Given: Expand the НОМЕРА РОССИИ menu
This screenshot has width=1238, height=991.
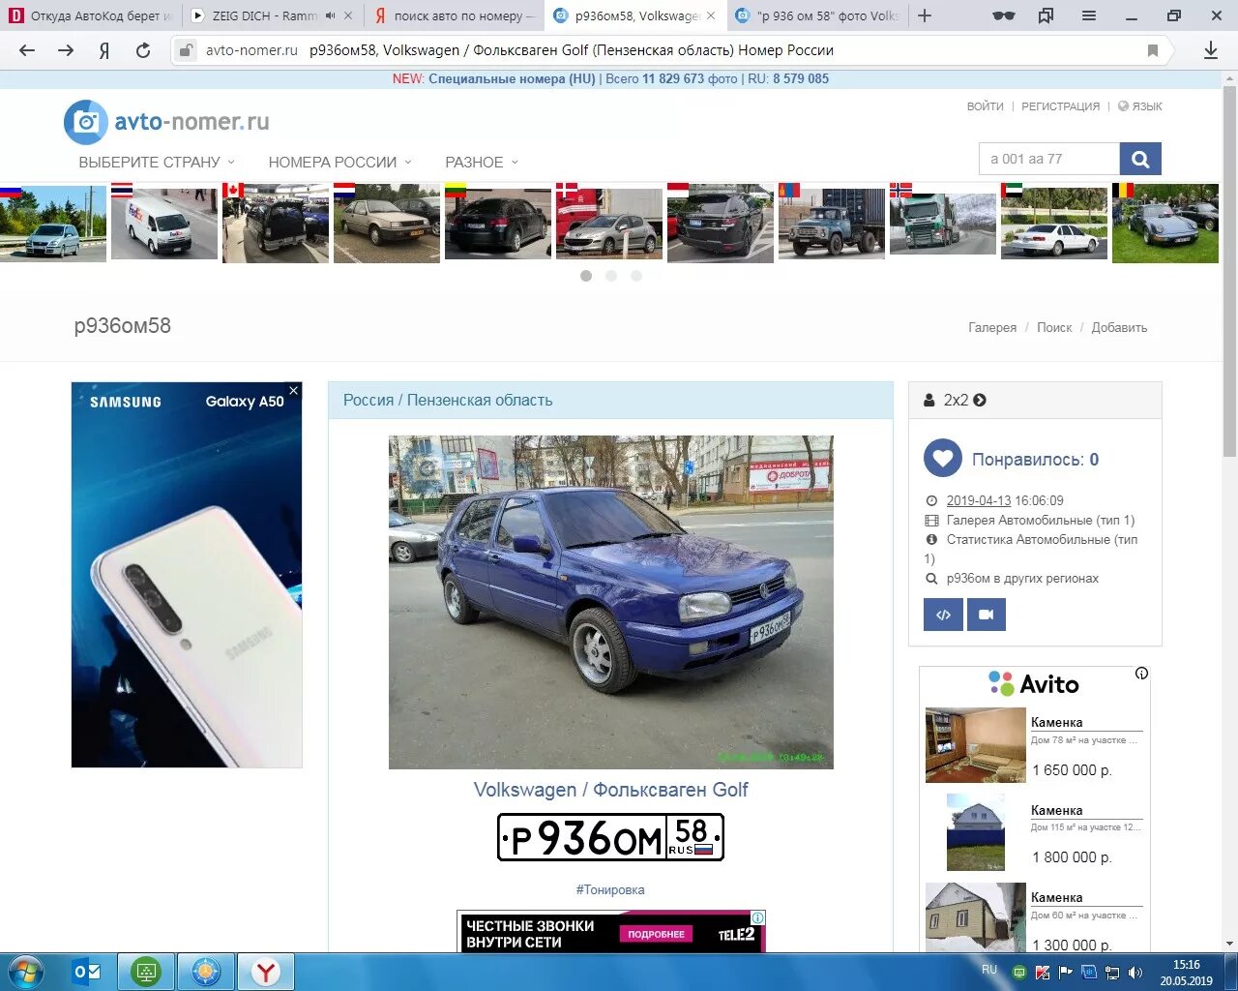Looking at the screenshot, I should click(x=340, y=163).
